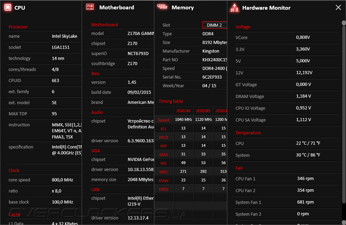346x225 pixels.
Task: Click the Hardware Monitor icon
Action: point(234,8)
